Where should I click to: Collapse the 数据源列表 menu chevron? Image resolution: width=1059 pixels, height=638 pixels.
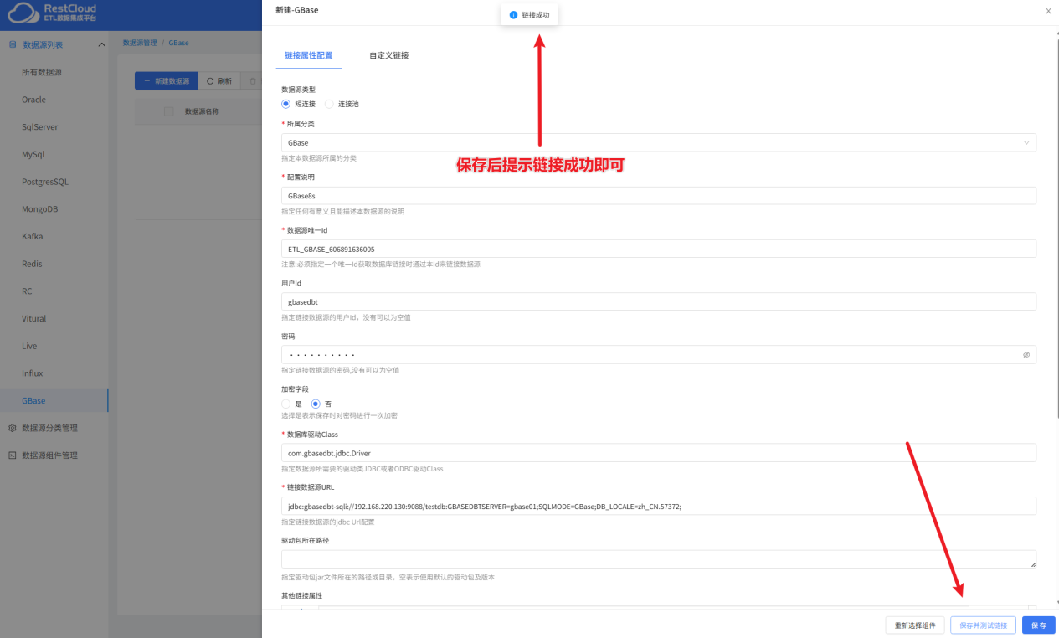tap(101, 44)
